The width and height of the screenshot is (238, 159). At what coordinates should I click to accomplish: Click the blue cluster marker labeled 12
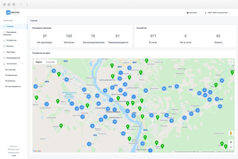(112, 88)
